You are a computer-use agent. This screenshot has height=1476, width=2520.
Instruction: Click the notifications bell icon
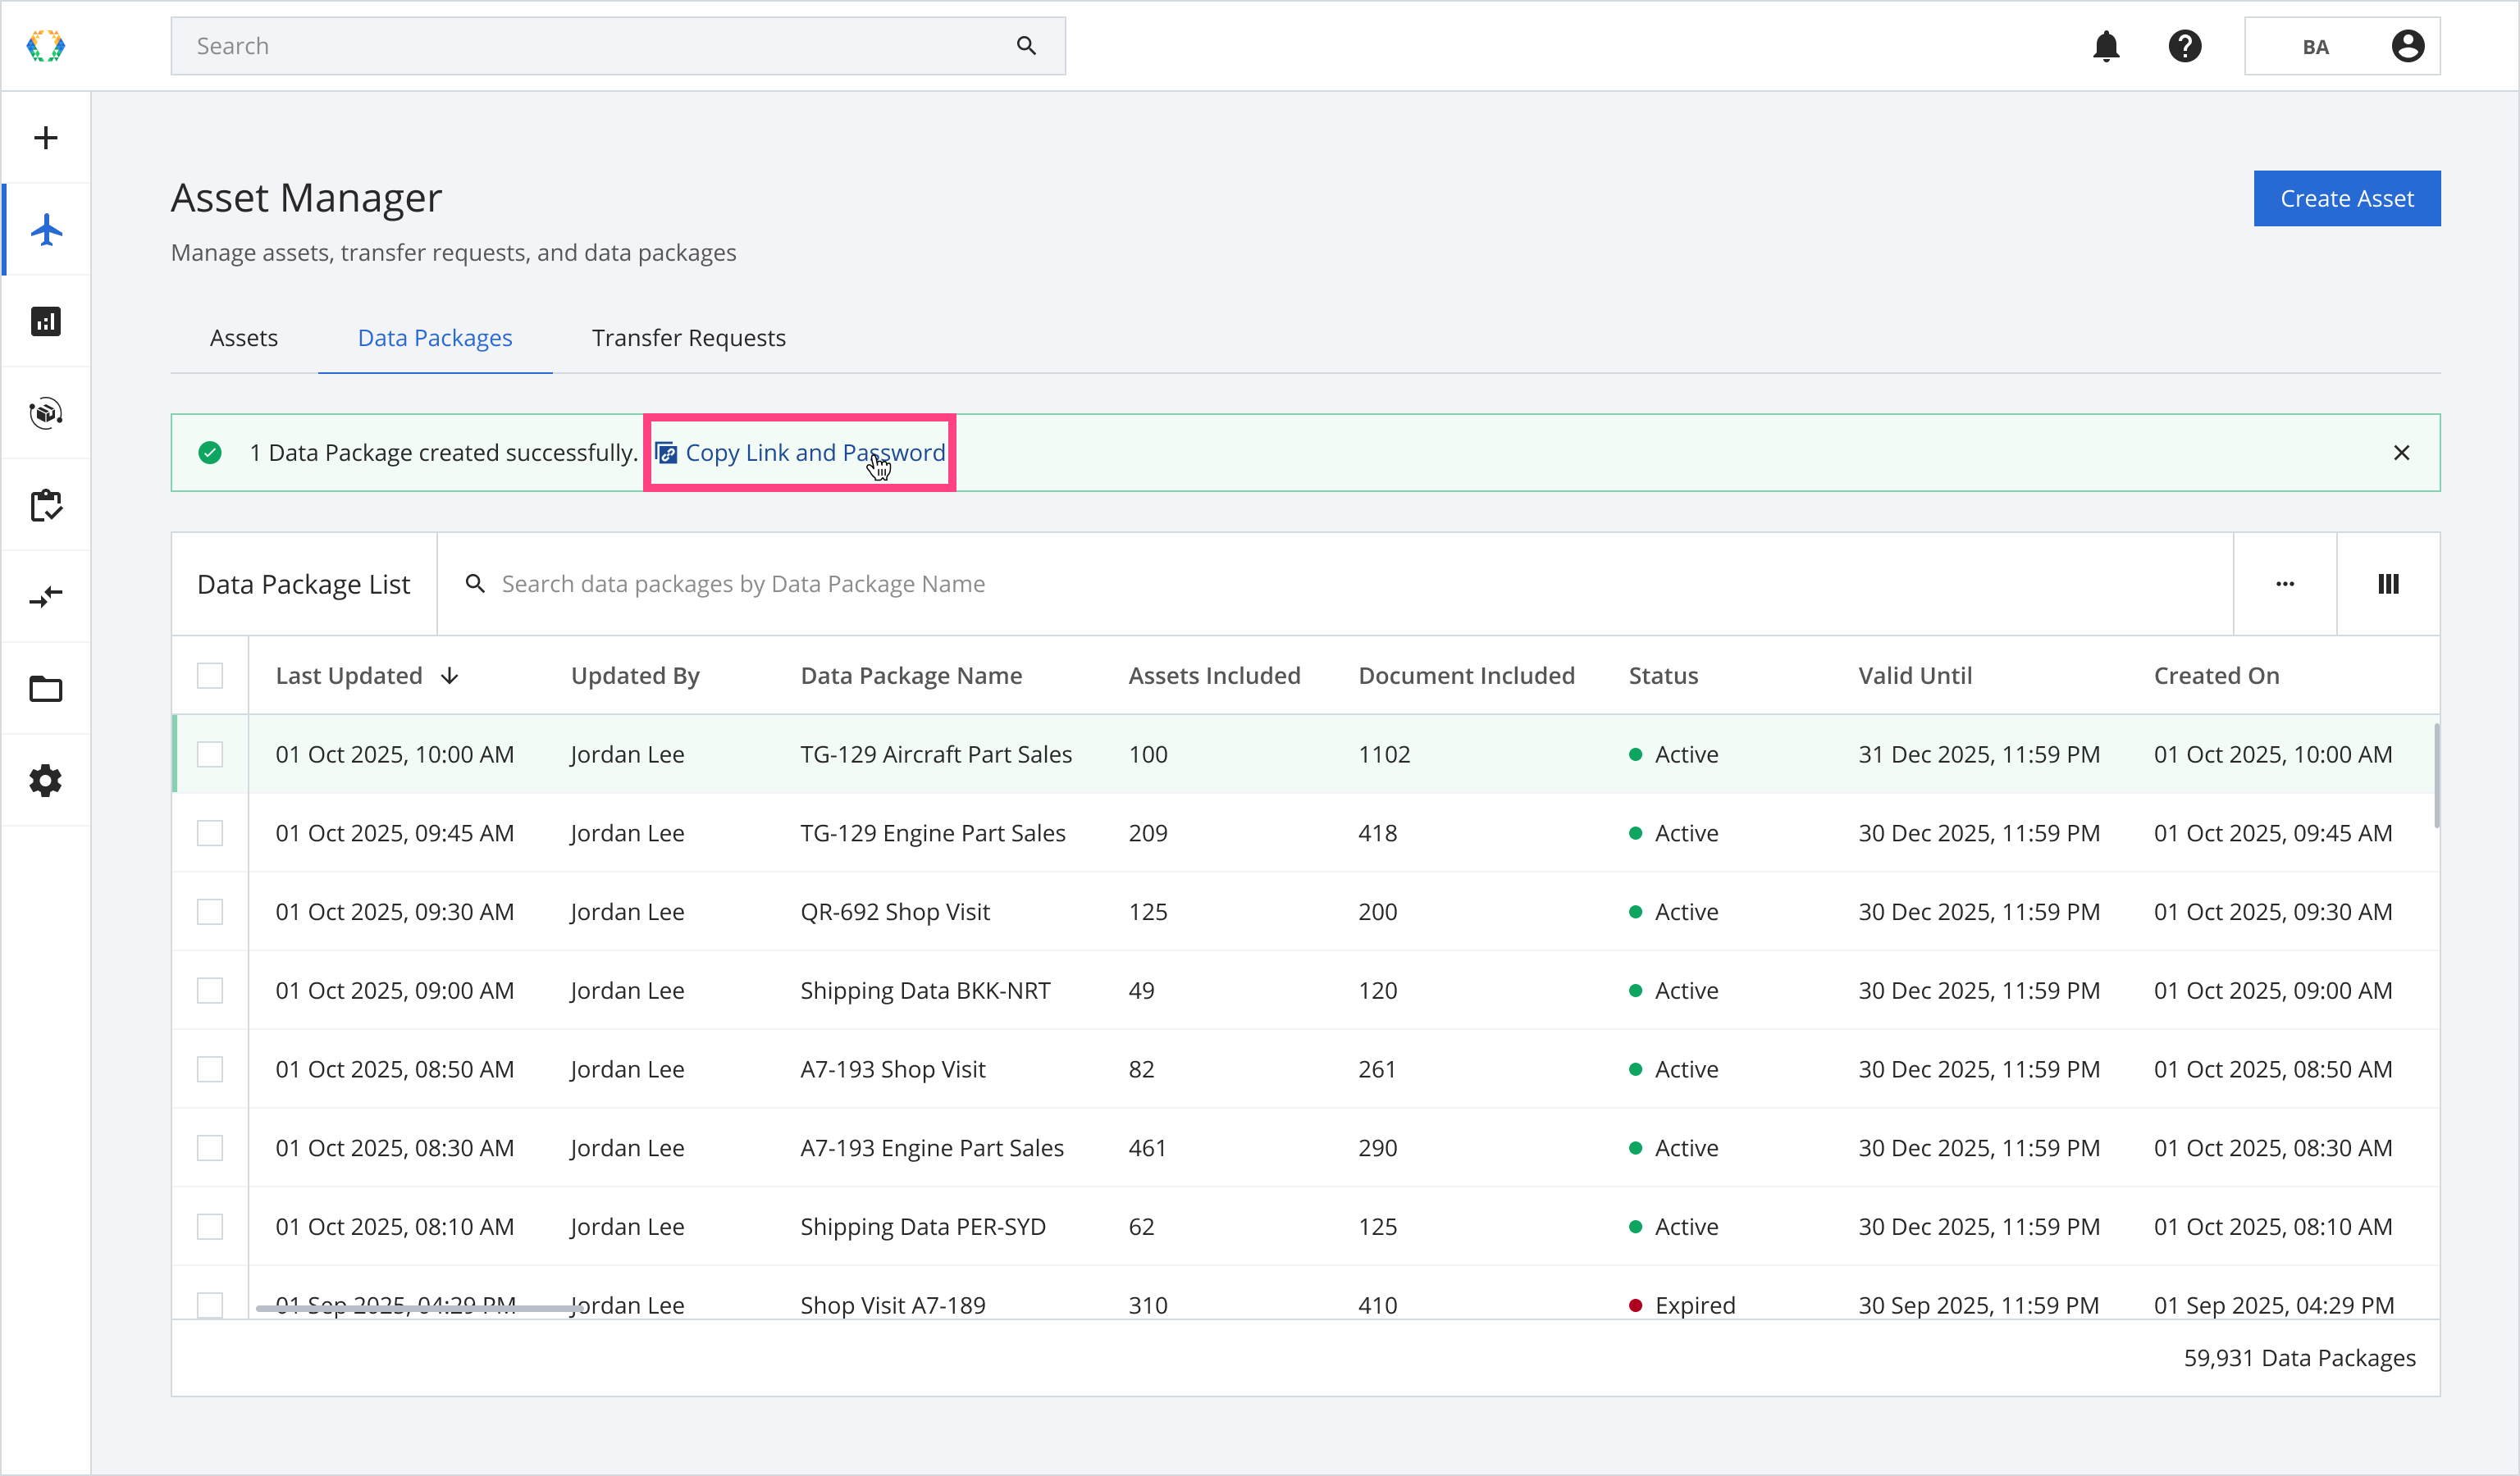point(2106,46)
